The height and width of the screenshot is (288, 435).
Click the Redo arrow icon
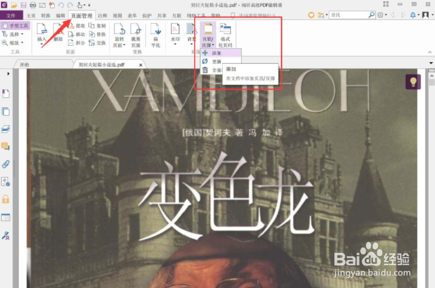pos(70,5)
